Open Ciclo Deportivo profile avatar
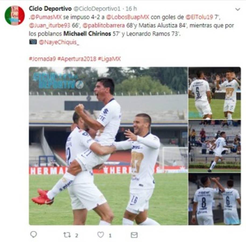Viewport: 246px width, 242px height. 15,15
